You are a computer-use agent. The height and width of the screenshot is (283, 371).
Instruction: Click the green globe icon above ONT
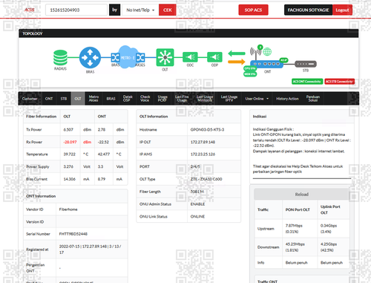click(x=267, y=52)
